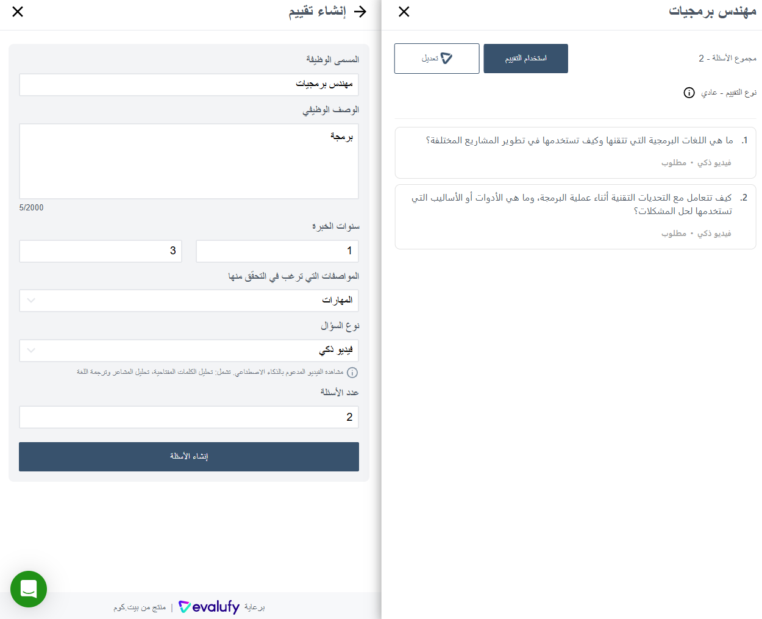Close the إنشاء تقييم panel
Viewport: 762px width, 619px height.
[18, 12]
